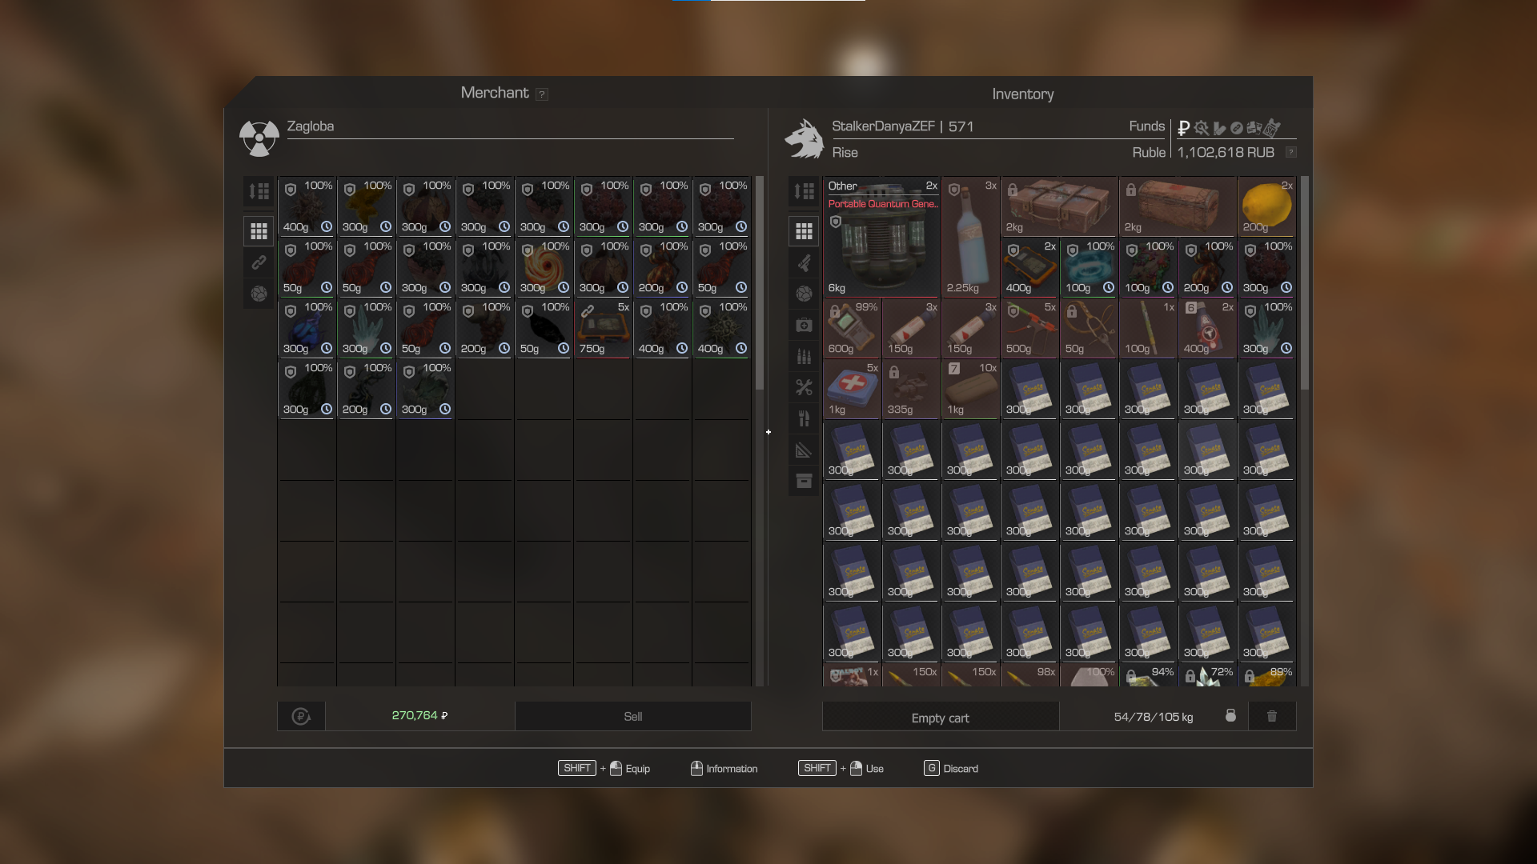Click the Information hint label
The image size is (1537, 864).
click(732, 769)
